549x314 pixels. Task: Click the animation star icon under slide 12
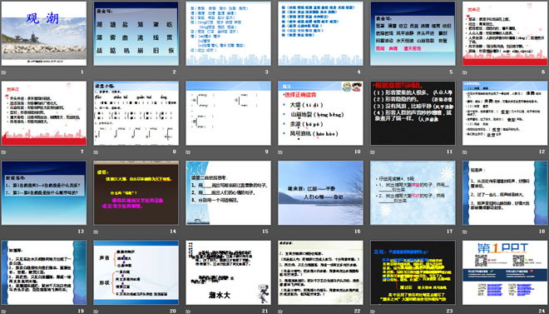coord(465,152)
